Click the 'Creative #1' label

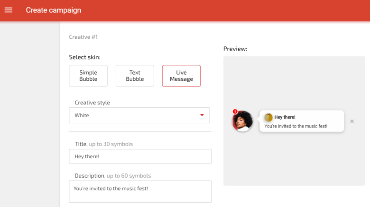83,37
